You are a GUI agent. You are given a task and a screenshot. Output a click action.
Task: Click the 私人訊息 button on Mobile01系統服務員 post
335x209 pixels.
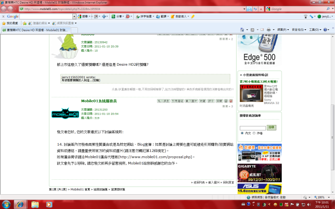click(x=163, y=101)
